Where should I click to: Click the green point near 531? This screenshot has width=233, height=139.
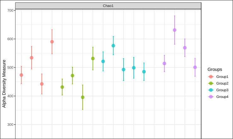point(93,58)
